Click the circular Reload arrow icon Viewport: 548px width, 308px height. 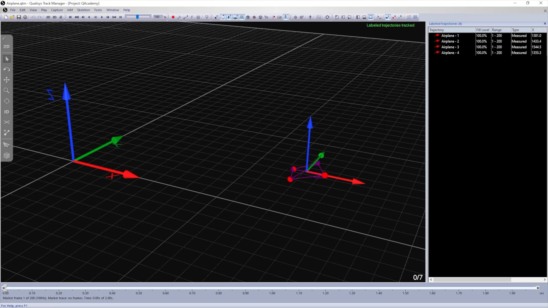[x=327, y=17]
